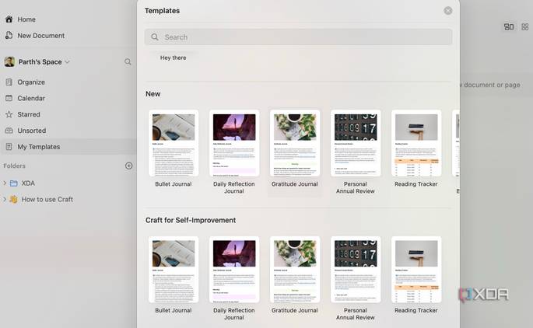Click Gratitude Journal label in Self-Improvement
This screenshot has width=533, height=328.
pyautogui.click(x=295, y=310)
